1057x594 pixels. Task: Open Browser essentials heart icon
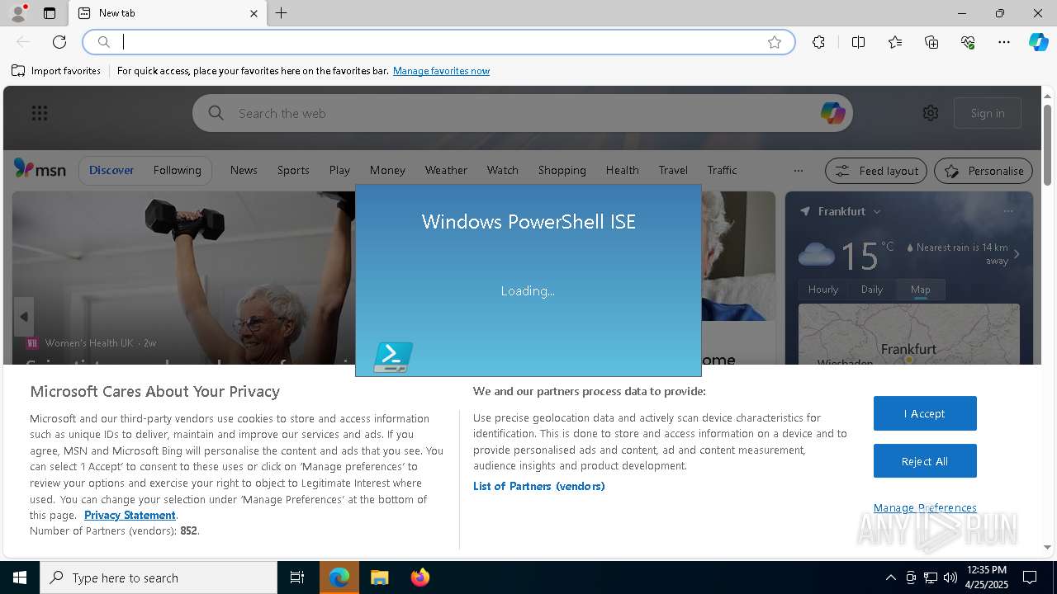968,42
